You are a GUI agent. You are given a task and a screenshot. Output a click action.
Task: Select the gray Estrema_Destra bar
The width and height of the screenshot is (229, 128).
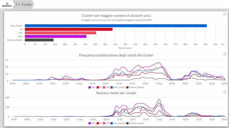[x=39, y=40]
